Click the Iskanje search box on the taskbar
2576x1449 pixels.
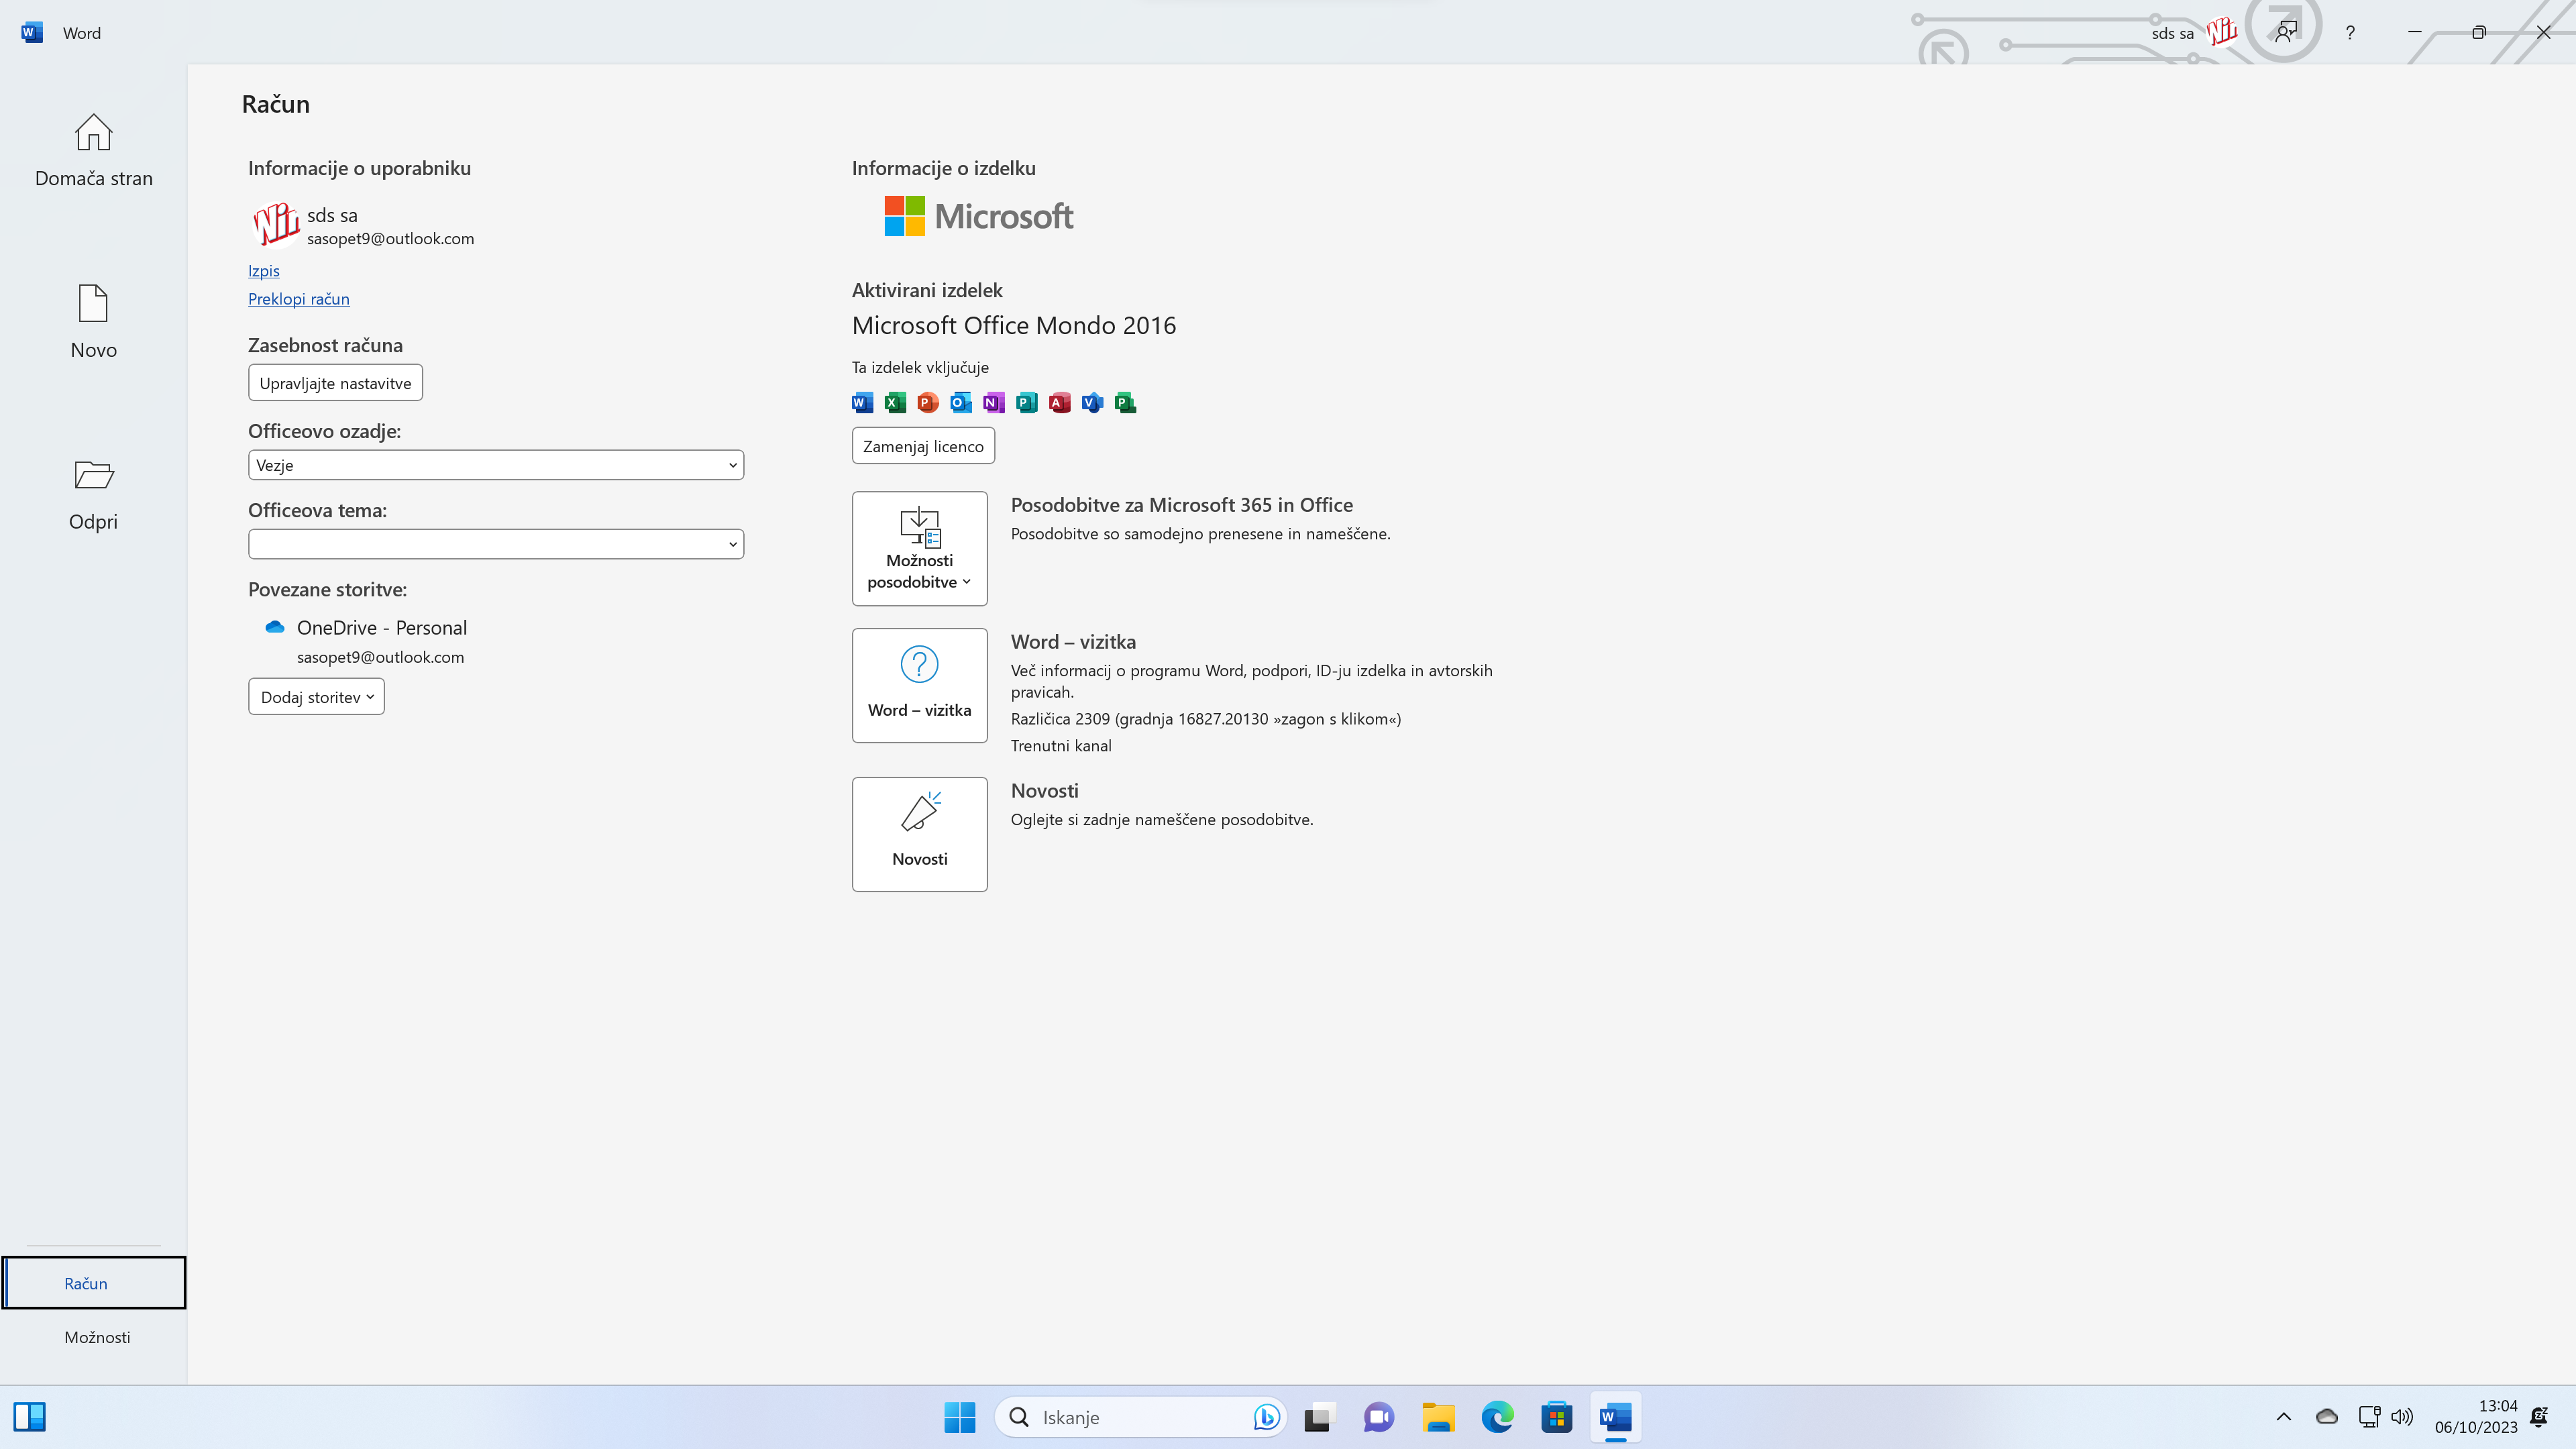[x=1140, y=1417]
